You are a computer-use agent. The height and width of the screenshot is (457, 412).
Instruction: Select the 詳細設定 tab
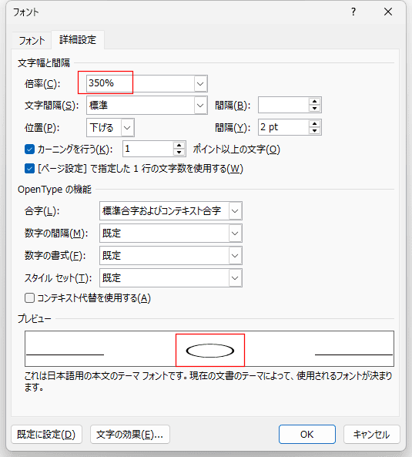(78, 39)
